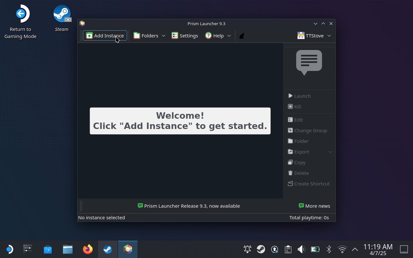Click the Prism Launcher taskbar icon

click(128, 249)
